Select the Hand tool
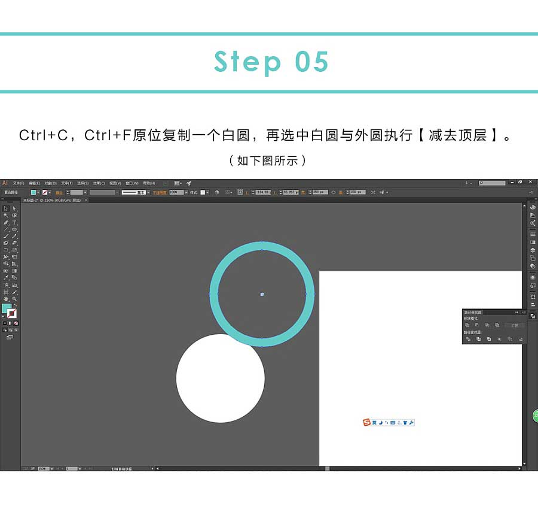 pyautogui.click(x=6, y=299)
